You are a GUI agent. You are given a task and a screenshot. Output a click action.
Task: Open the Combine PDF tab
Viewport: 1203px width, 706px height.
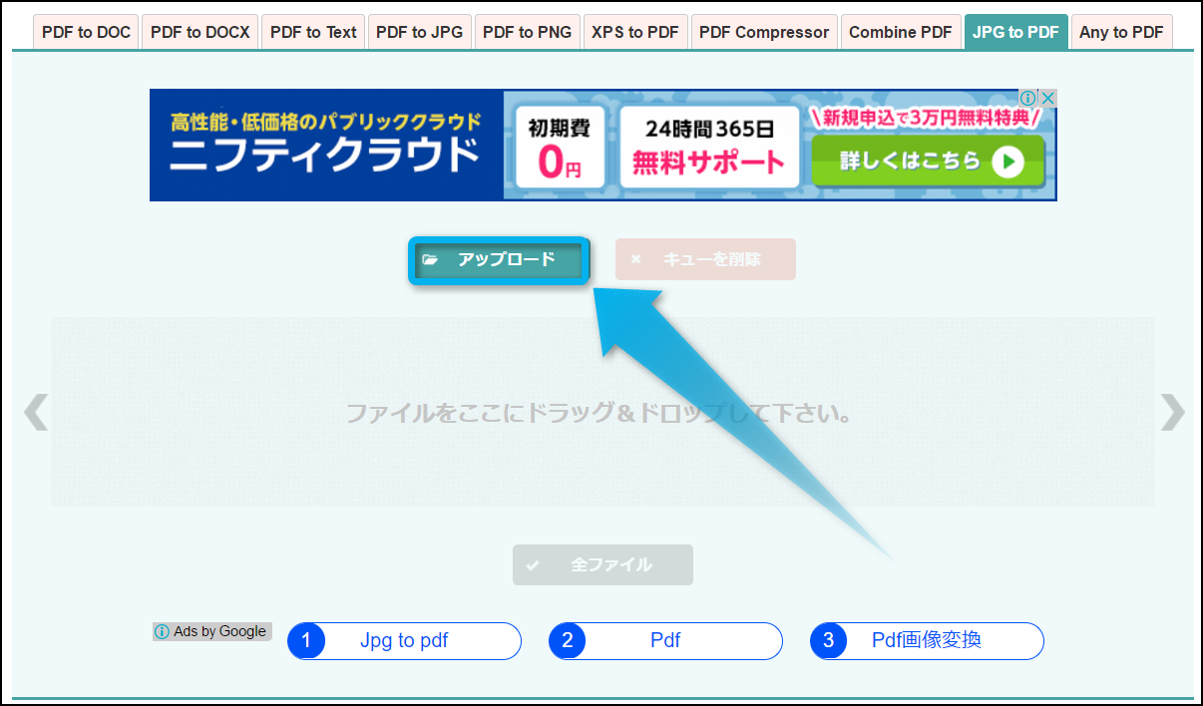[x=900, y=32]
